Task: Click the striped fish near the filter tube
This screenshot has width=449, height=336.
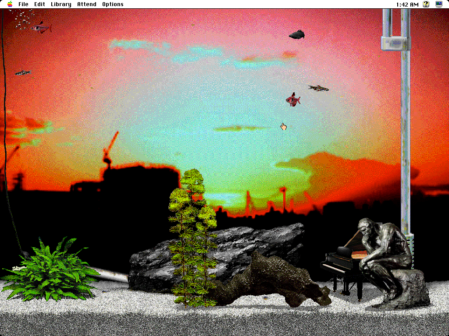Action: [x=318, y=88]
